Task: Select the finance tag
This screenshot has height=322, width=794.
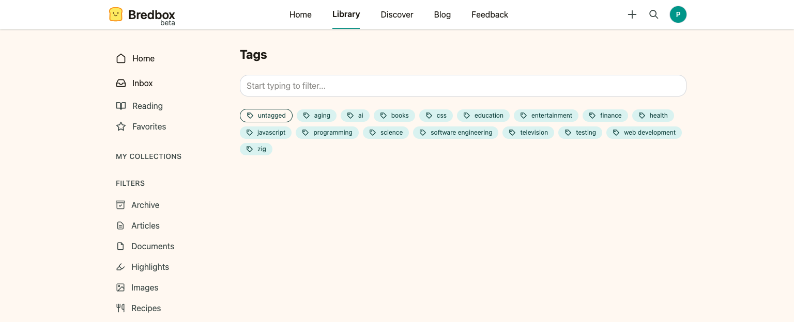Action: tap(605, 116)
